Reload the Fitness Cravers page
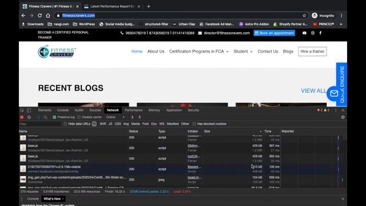 (39, 15)
